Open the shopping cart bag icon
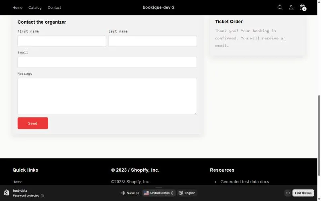The height and width of the screenshot is (201, 321). 303,7
